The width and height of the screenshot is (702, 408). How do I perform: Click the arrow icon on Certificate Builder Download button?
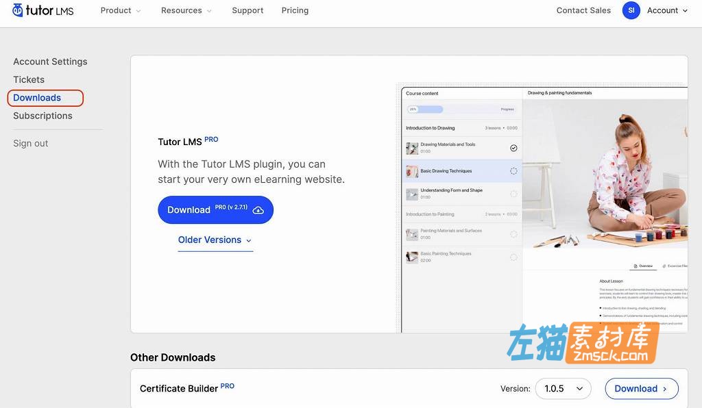click(x=665, y=388)
